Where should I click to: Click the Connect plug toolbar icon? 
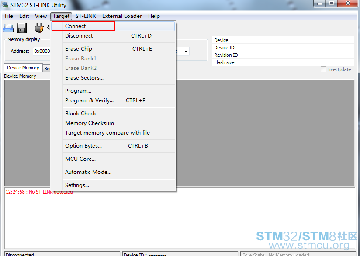pos(39,28)
